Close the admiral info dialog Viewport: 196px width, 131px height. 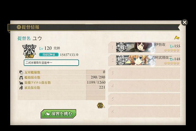[185, 23]
